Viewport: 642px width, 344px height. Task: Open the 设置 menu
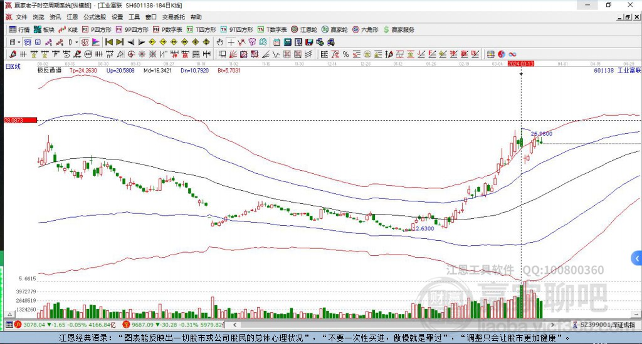click(117, 17)
